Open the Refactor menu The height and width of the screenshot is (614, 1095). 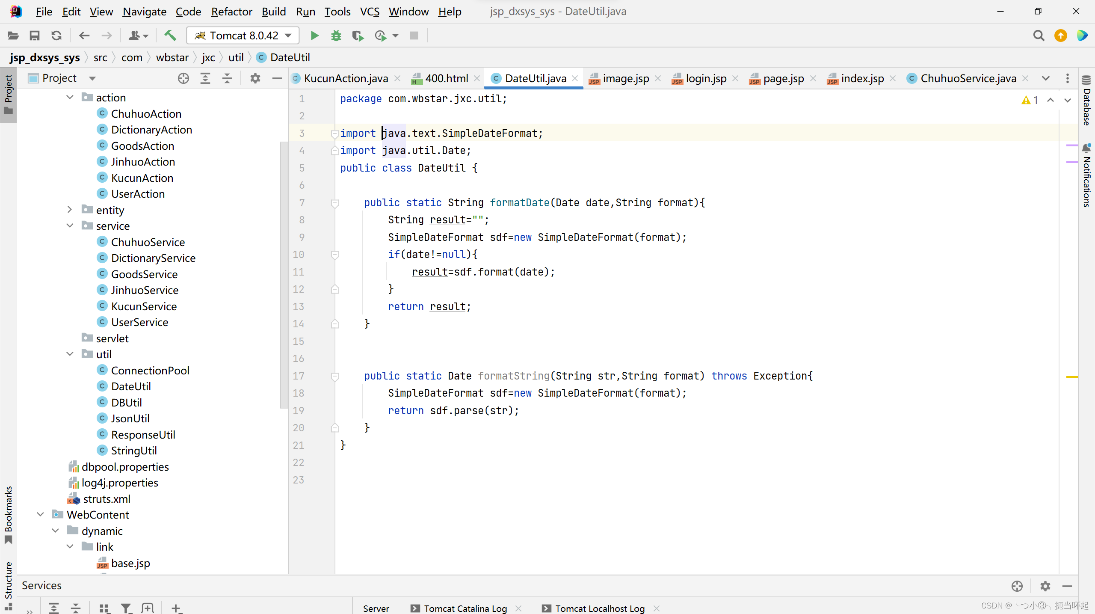[231, 12]
